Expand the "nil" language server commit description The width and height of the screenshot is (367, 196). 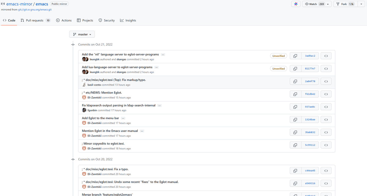click(x=163, y=55)
